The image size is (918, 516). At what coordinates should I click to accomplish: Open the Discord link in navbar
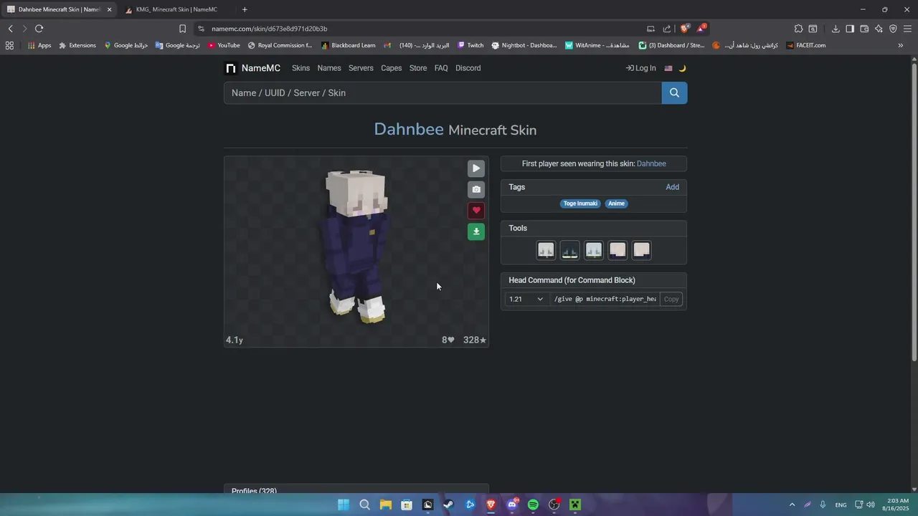pyautogui.click(x=468, y=68)
